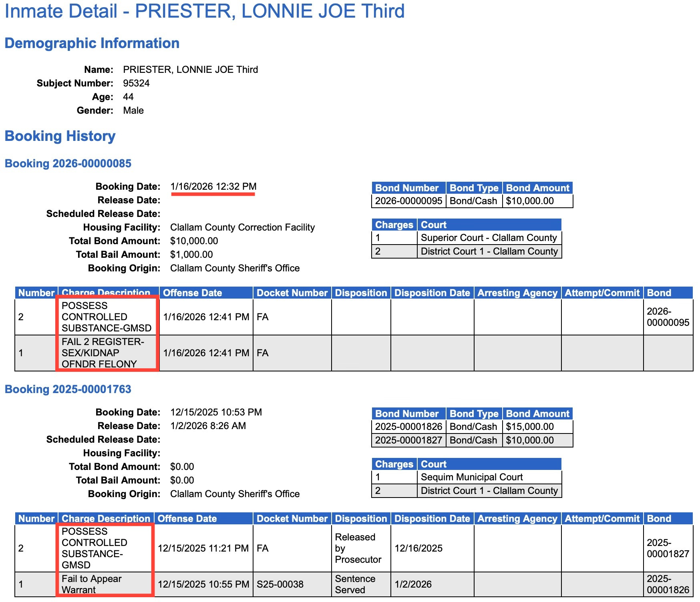Click the gender value Male

[133, 110]
